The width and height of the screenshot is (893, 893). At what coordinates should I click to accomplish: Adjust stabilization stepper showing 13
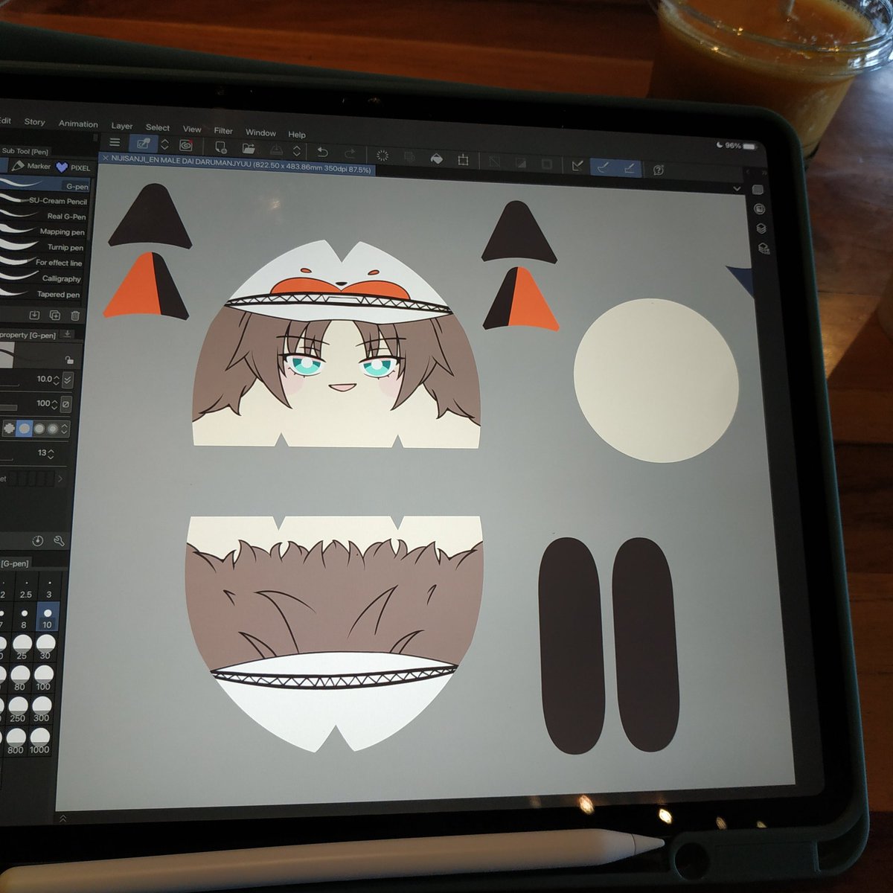click(51, 453)
